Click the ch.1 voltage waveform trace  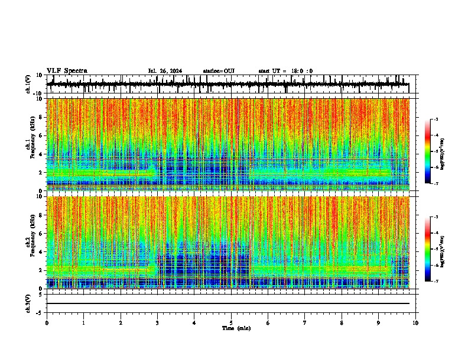(227, 84)
